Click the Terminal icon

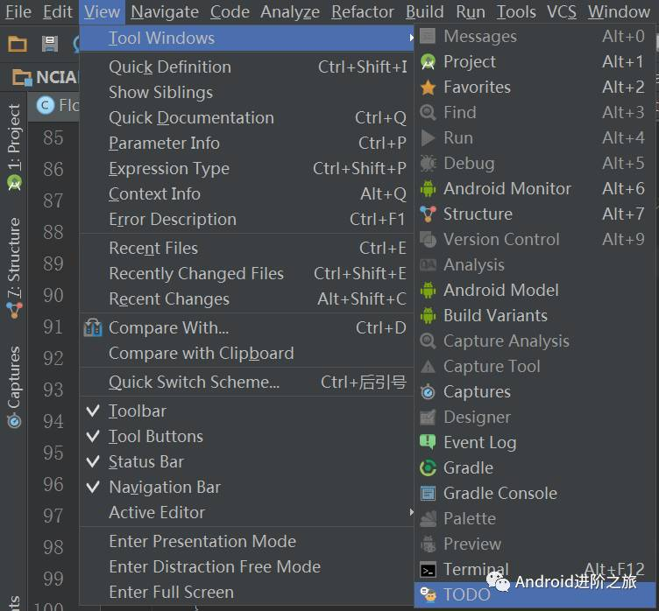[x=428, y=570]
